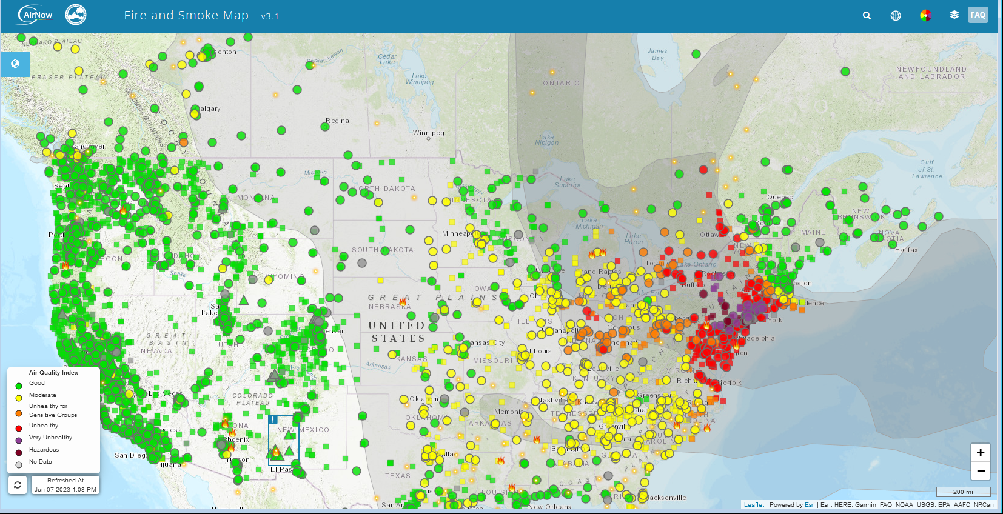Select upper green triangle inside New Mexico alert box
This screenshot has height=514, width=1003.
click(289, 435)
